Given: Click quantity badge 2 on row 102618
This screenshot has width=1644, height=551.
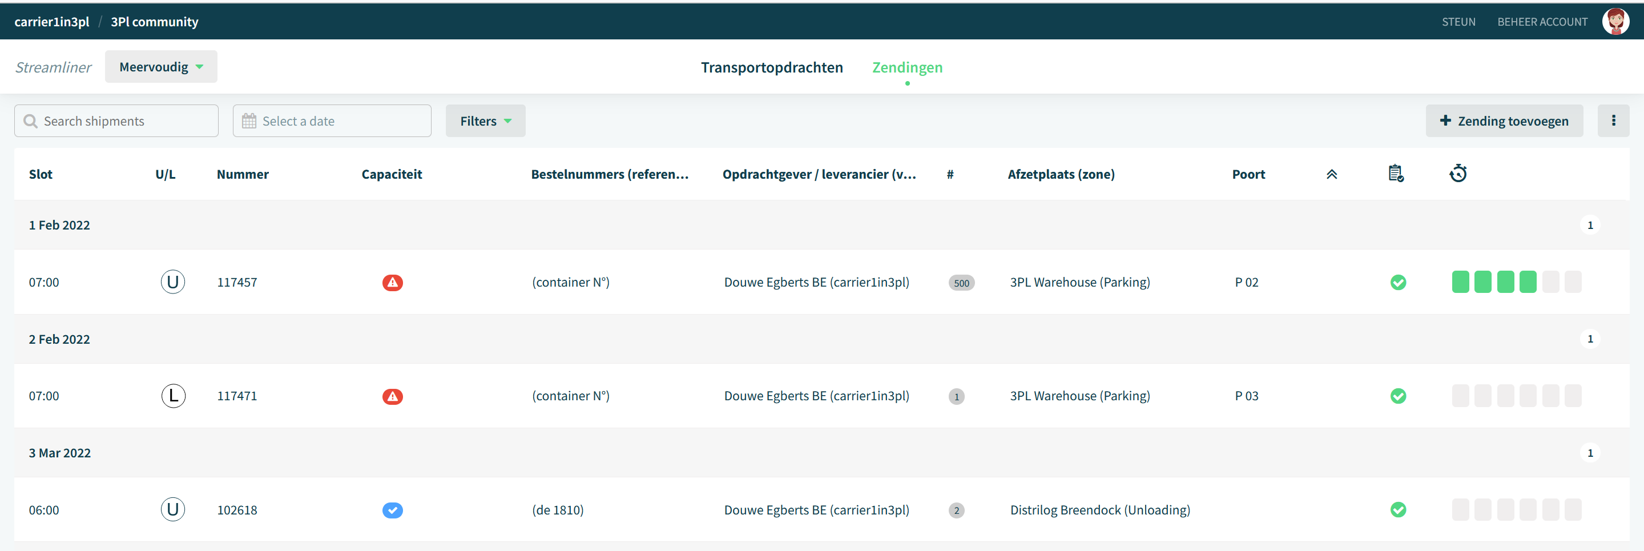Looking at the screenshot, I should tap(956, 510).
